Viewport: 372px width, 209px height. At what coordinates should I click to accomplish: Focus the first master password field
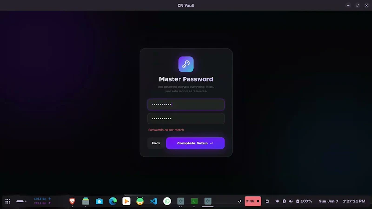[x=186, y=104]
